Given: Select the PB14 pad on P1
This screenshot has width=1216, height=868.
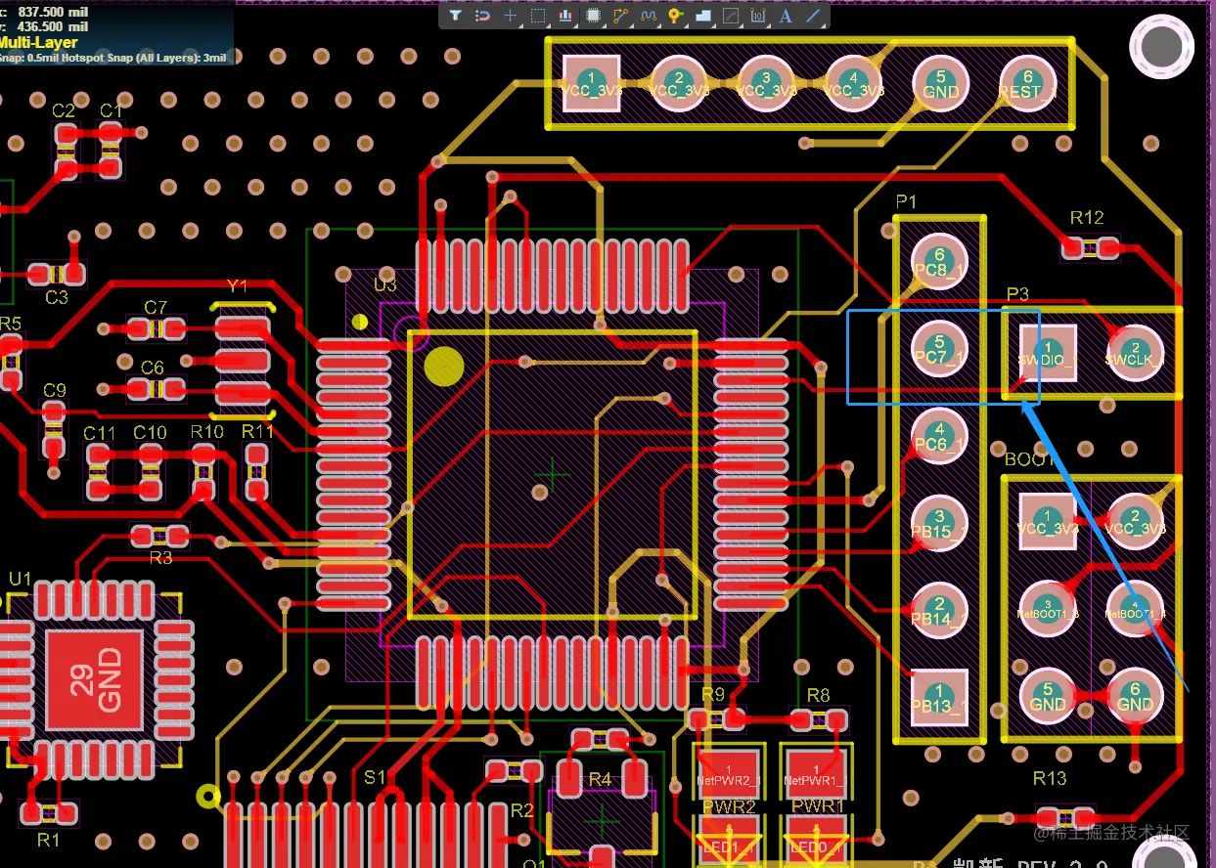Looking at the screenshot, I should (940, 611).
